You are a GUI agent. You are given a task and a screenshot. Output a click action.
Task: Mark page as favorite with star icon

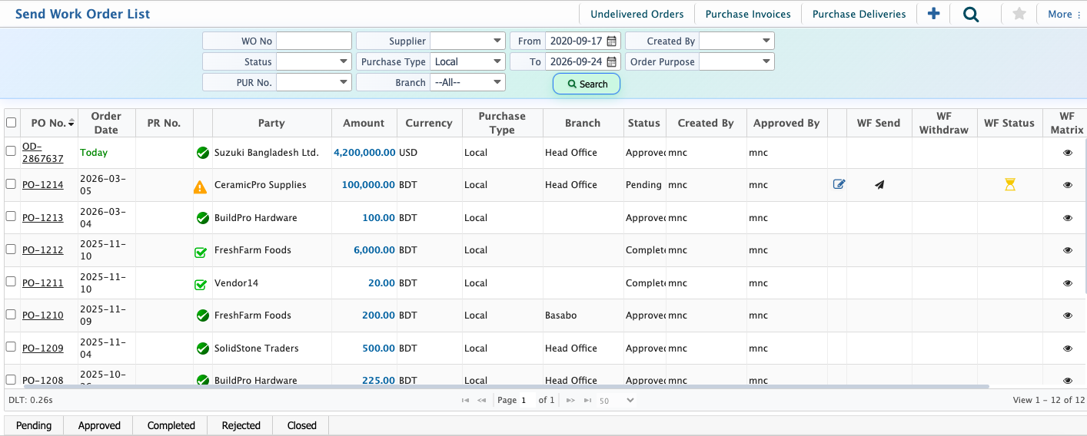click(x=1019, y=14)
